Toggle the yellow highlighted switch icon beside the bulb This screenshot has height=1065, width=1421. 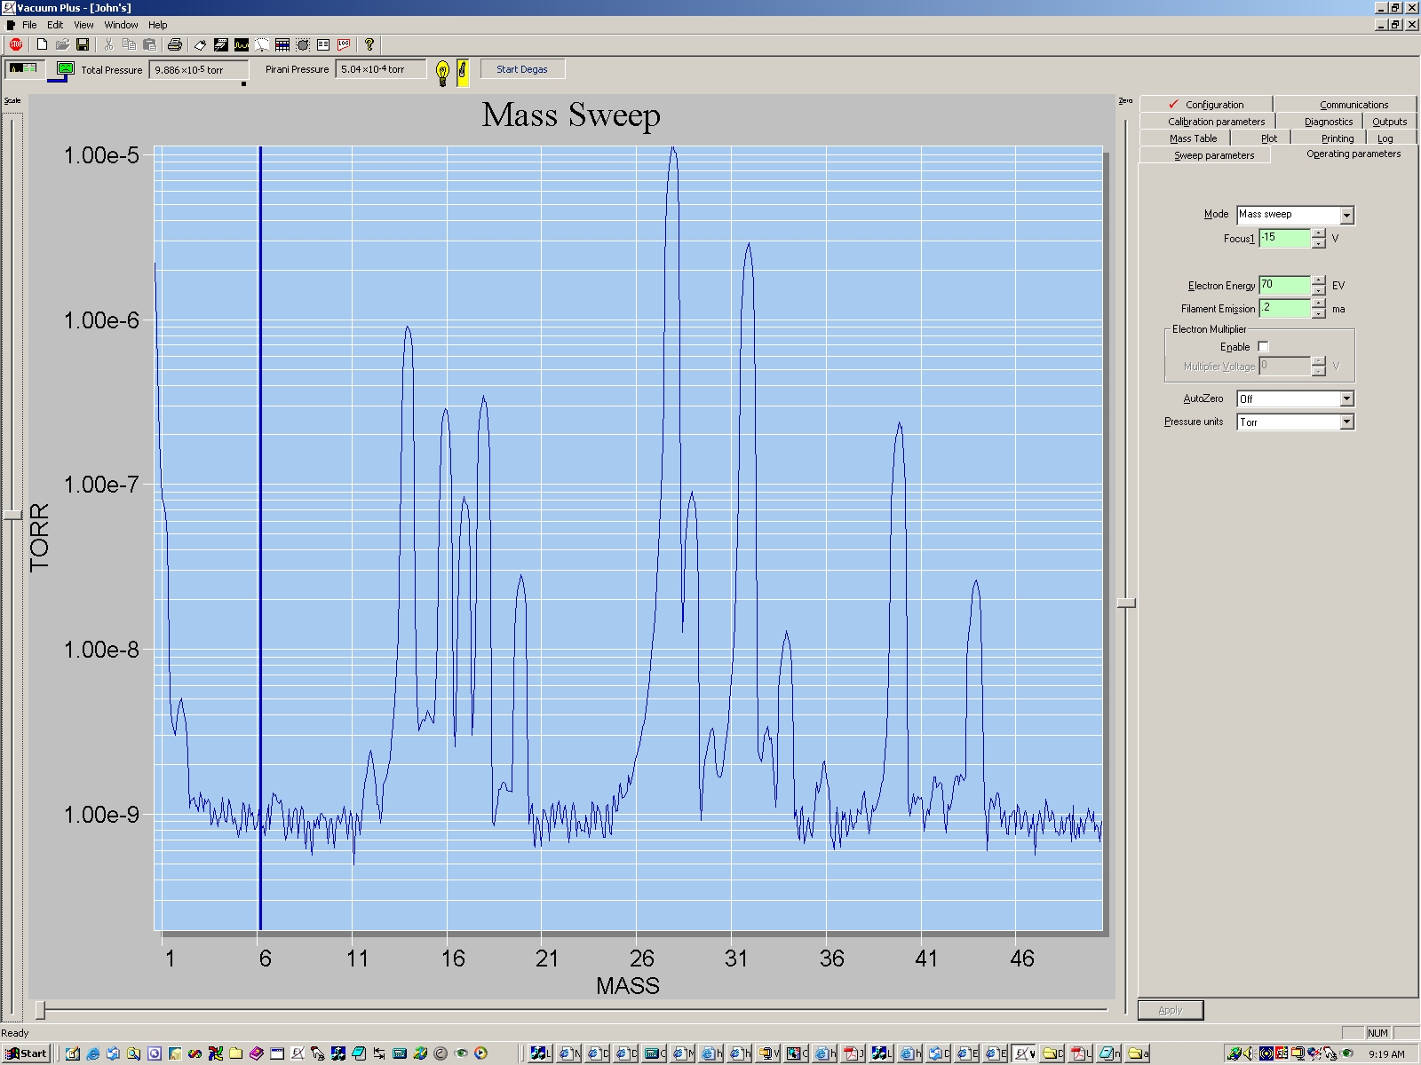pyautogui.click(x=463, y=72)
